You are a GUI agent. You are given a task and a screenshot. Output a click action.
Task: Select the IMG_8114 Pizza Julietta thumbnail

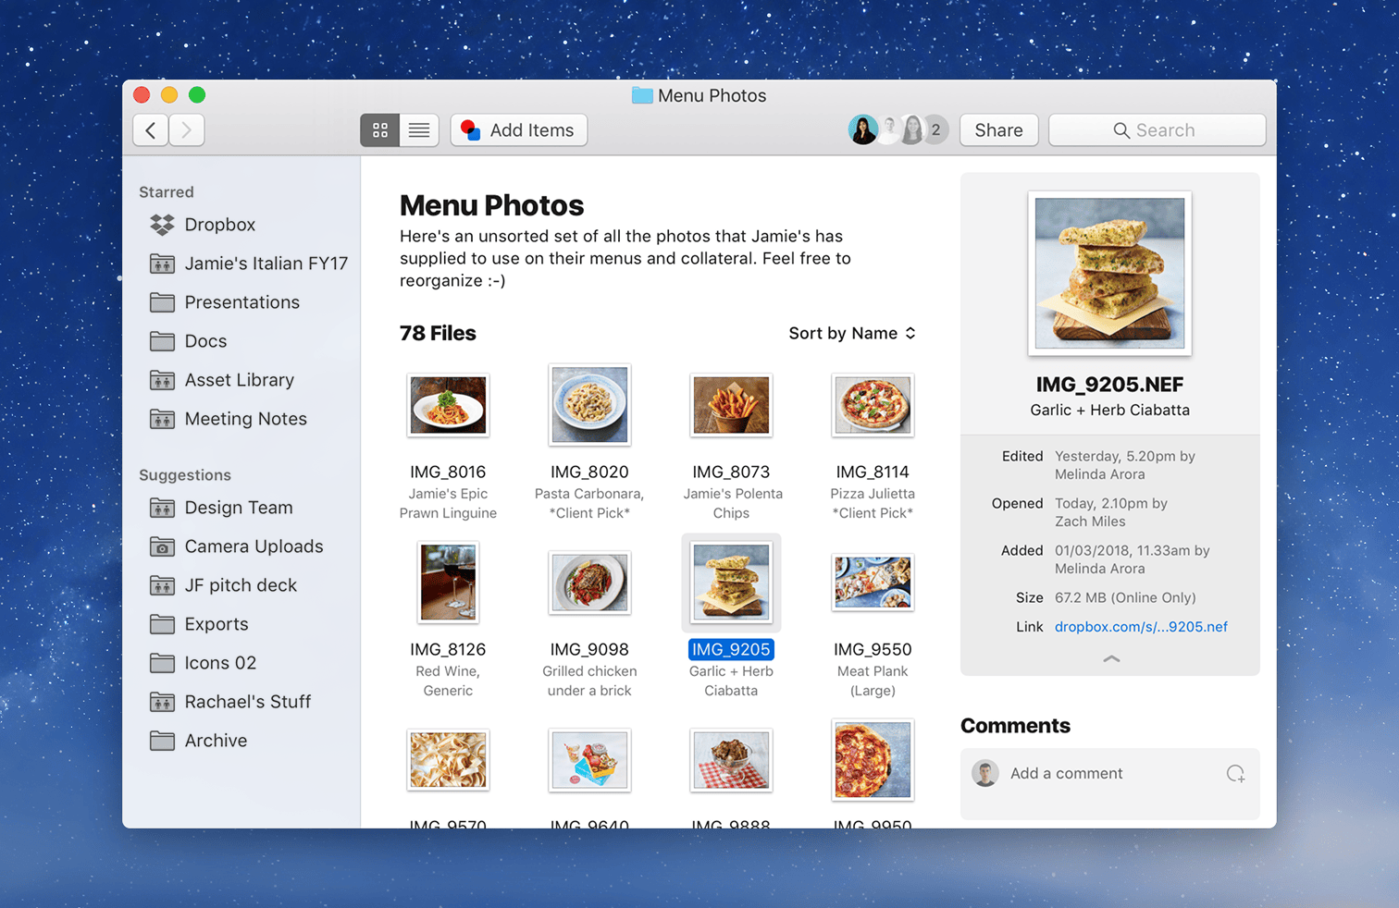pos(873,406)
